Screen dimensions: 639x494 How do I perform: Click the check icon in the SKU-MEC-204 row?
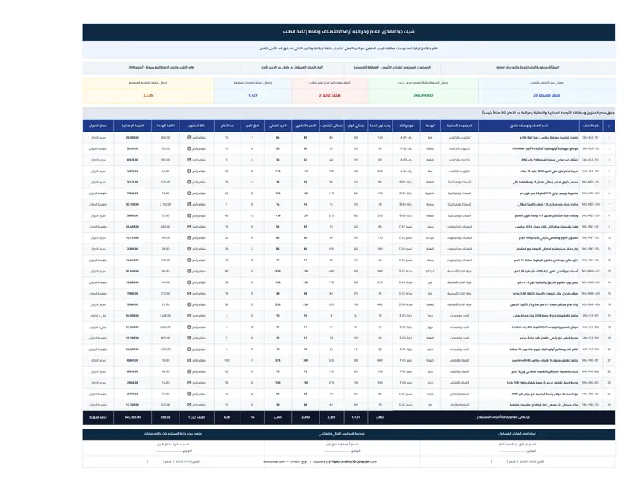[x=189, y=215]
